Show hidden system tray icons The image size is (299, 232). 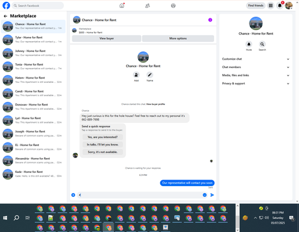coord(255,218)
